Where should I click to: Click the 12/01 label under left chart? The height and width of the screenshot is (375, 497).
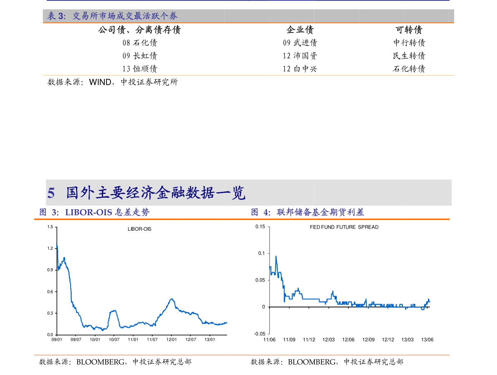[171, 340]
